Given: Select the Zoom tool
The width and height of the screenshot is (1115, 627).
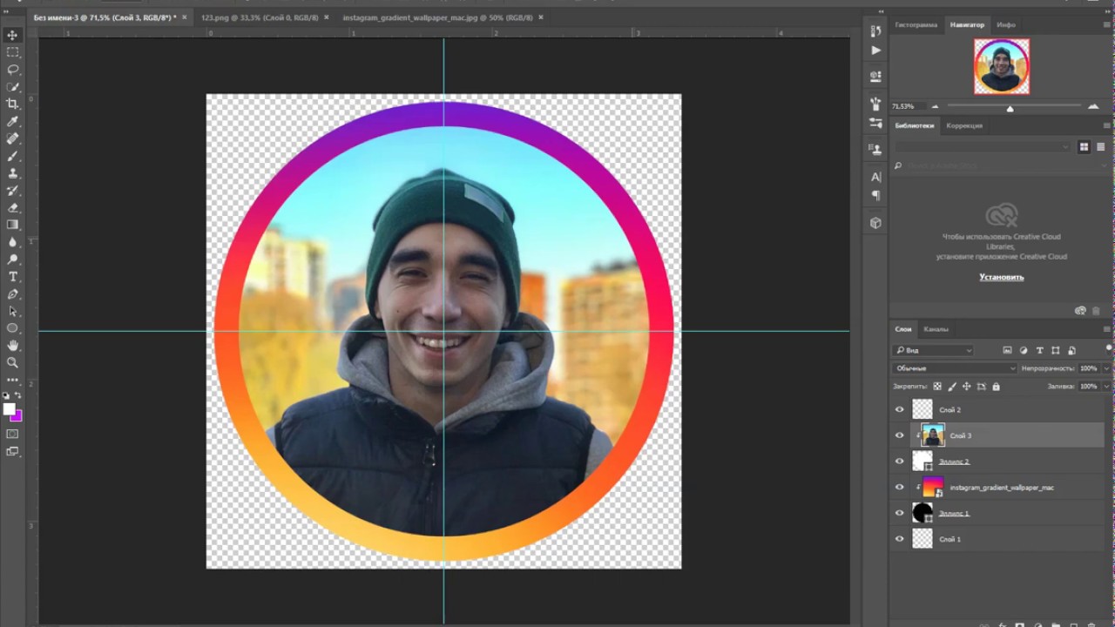Looking at the screenshot, I should click(x=12, y=362).
